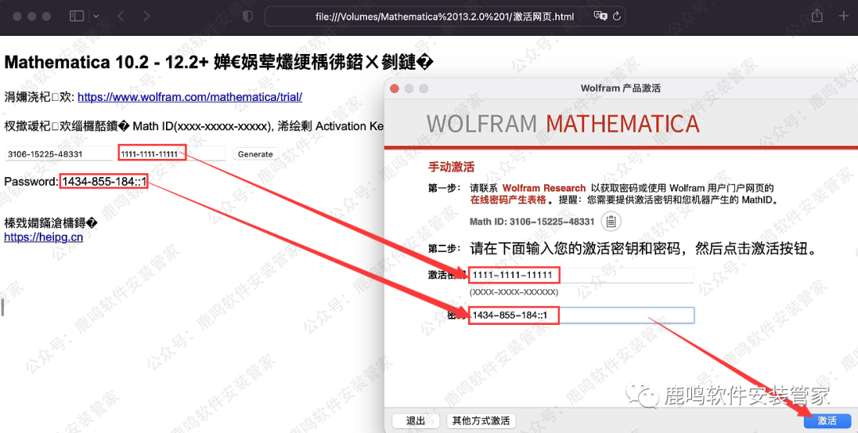Click the Activation Key field with 1111-1111-11111
This screenshot has width=858, height=433.
(151, 153)
